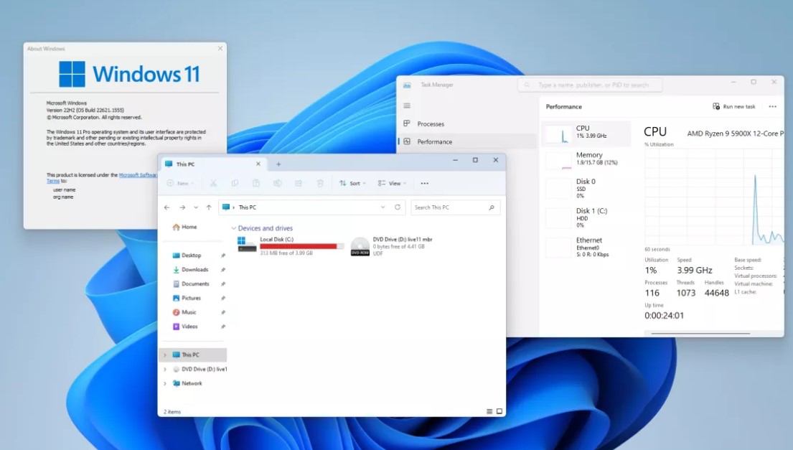Screen dimensions: 793x450
Task: Click the Task Manager hamburger navigation icon
Action: (x=407, y=105)
